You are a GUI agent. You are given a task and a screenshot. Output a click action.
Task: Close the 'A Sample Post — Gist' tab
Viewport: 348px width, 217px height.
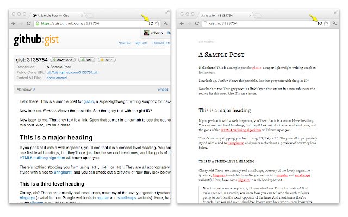pos(82,16)
